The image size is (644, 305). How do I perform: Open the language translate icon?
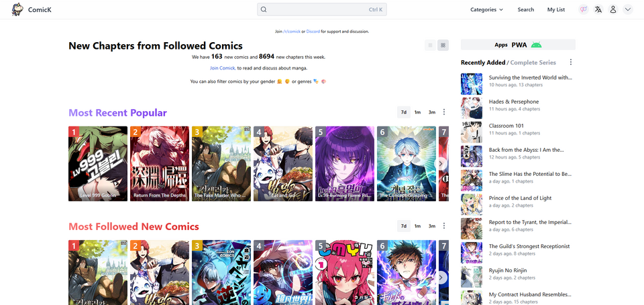598,9
